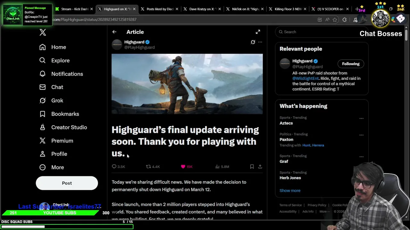The height and width of the screenshot is (230, 410).
Task: Switch to NikTek on X tab
Action: pyautogui.click(x=245, y=9)
